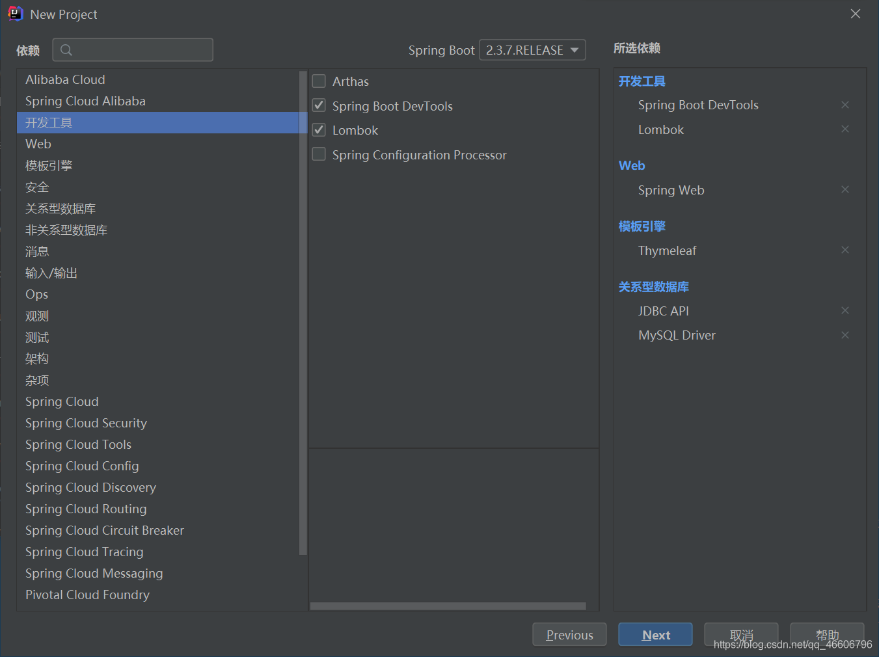Select the 关系型数据库 category in list
The height and width of the screenshot is (657, 879).
(x=157, y=208)
